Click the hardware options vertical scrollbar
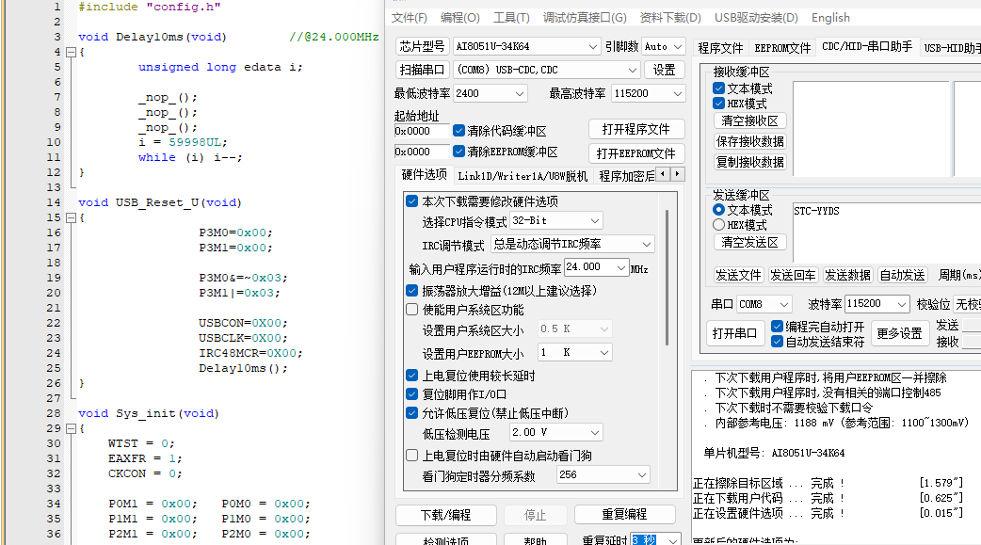Image resolution: width=981 pixels, height=545 pixels. click(x=667, y=278)
